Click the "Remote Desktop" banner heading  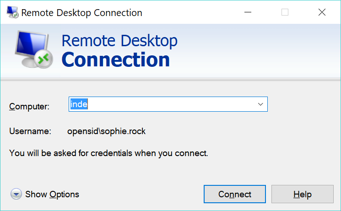(119, 41)
